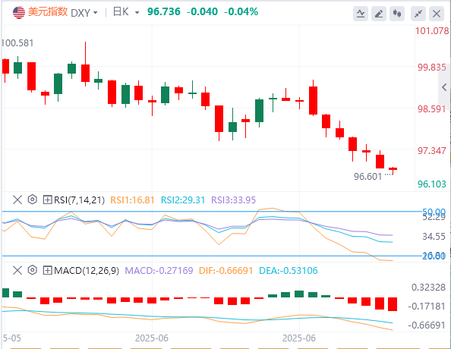Remove the RSI indicator panel
Image resolution: width=451 pixels, height=349 pixels.
coord(17,200)
